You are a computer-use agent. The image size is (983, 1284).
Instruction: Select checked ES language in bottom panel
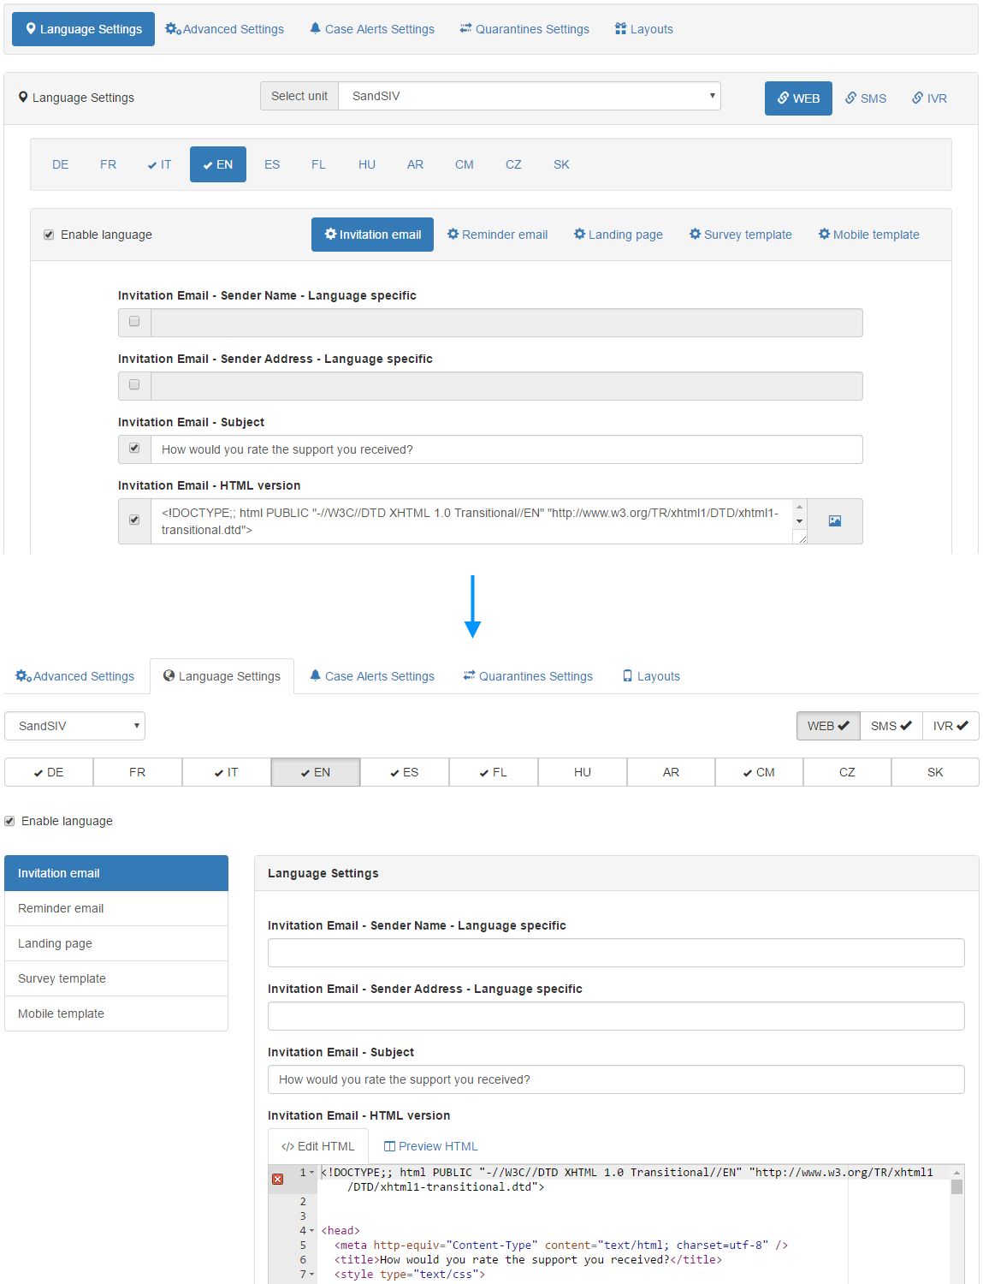coord(405,772)
